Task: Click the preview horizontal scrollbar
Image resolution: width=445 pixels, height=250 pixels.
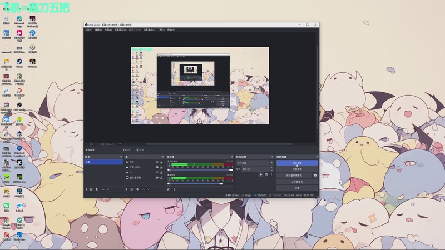Action: (x=219, y=144)
